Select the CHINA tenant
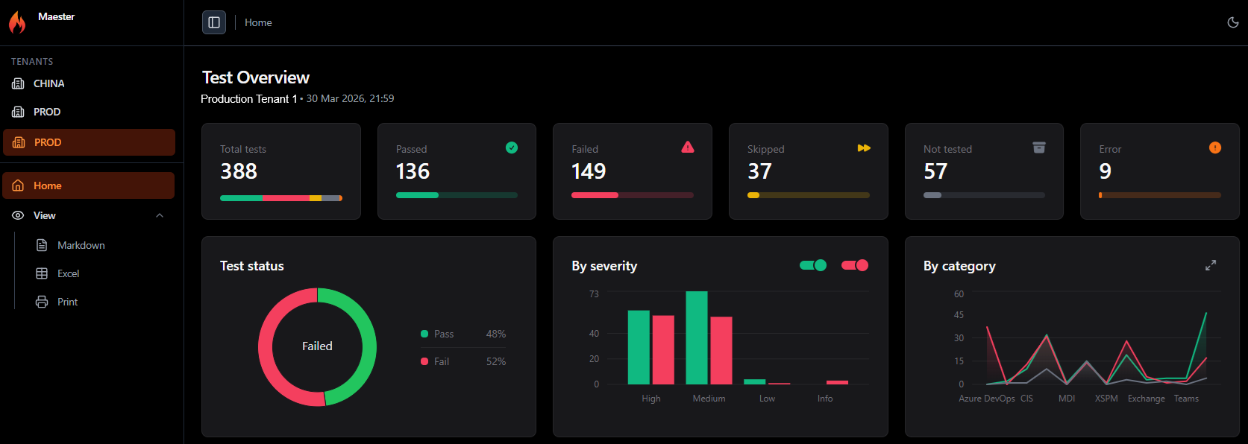 pyautogui.click(x=48, y=83)
